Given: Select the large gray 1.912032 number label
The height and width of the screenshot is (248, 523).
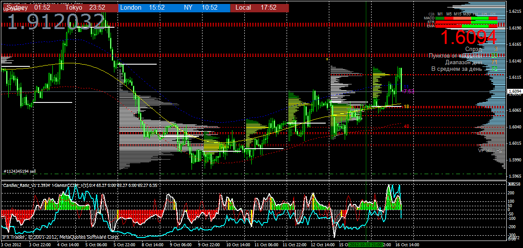Looking at the screenshot, I should pos(56,22).
